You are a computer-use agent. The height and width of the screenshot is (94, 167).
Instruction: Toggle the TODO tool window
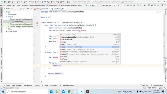click(x=7, y=85)
